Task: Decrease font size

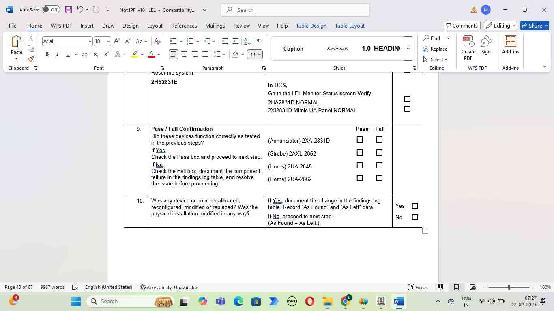Action: [127, 41]
